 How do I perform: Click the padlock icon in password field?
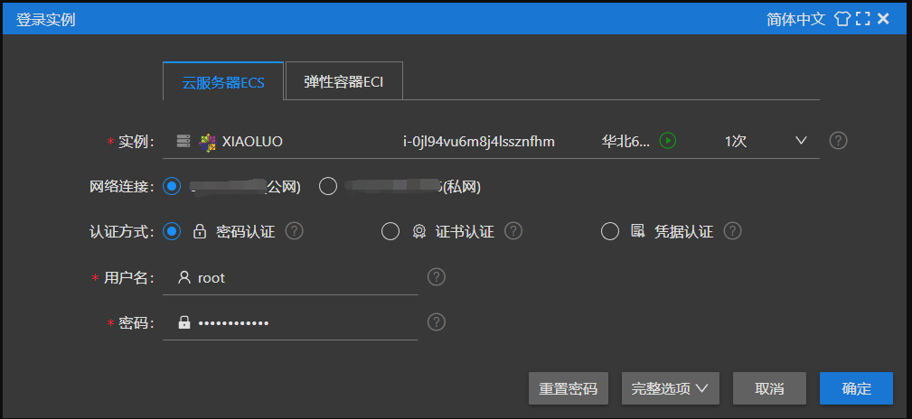183,322
